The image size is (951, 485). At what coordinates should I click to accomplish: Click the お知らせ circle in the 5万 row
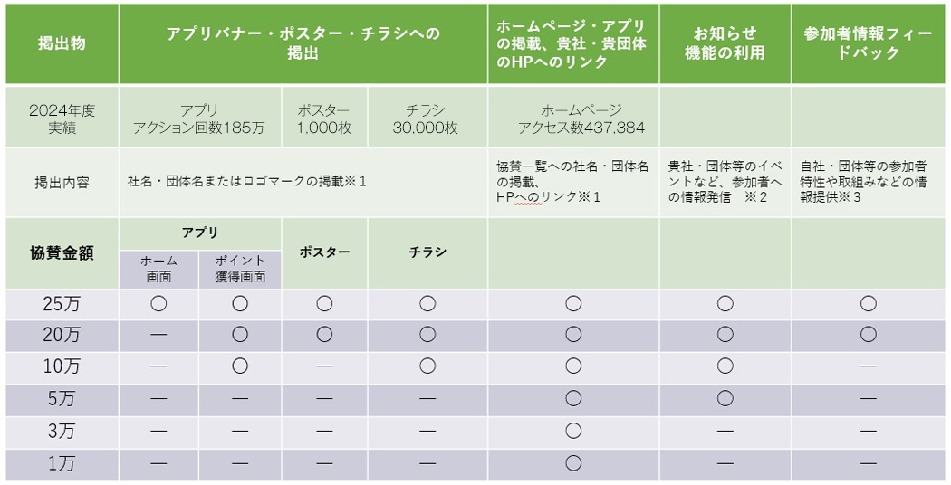click(x=725, y=398)
